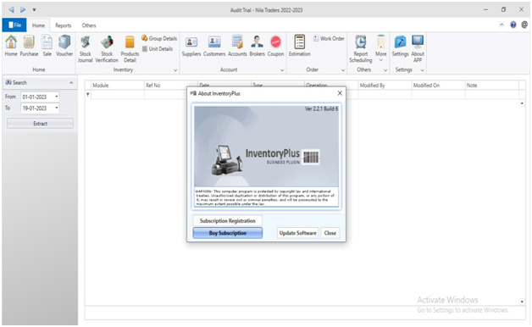Viewport: 532px width, 327px height.
Task: Open Stock Journal
Action: [86, 49]
